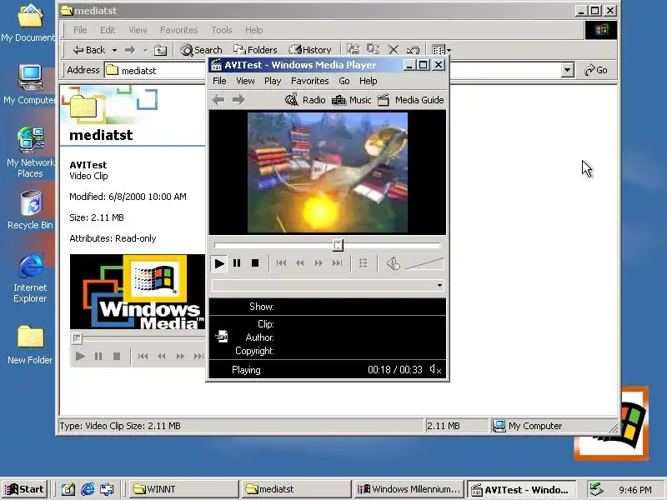Expand the Explorer address bar dropdown
Image resolution: width=667 pixels, height=500 pixels.
tap(568, 70)
